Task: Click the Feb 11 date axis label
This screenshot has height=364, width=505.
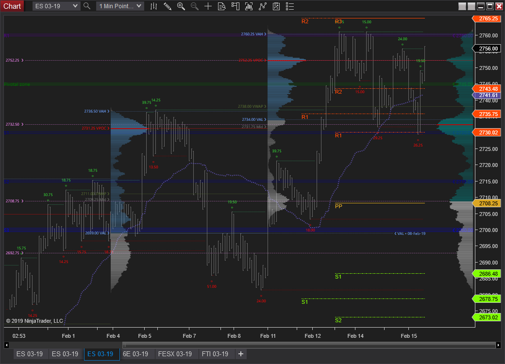Action: pyautogui.click(x=268, y=336)
